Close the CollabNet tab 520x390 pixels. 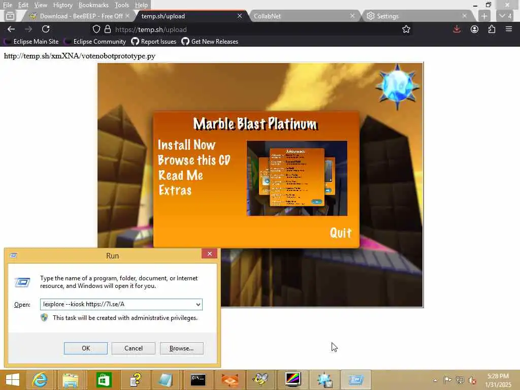coord(352,16)
